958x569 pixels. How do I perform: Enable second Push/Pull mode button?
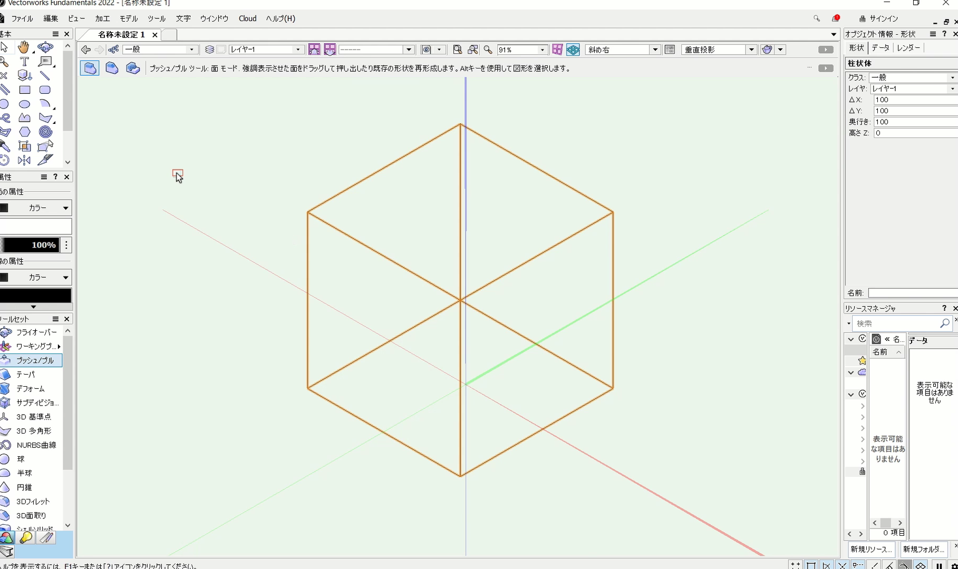click(x=112, y=68)
